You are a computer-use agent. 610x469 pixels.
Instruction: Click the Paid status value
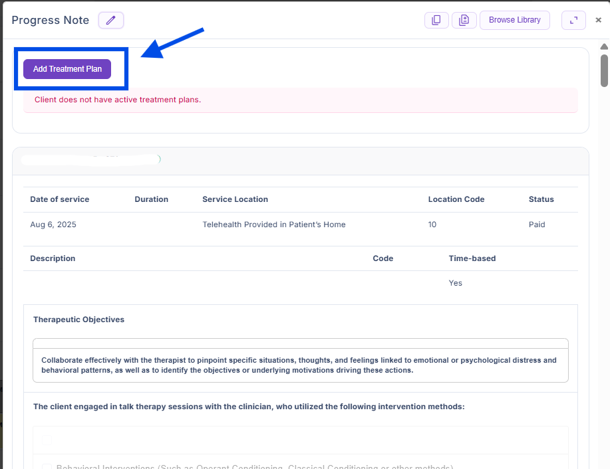point(537,225)
